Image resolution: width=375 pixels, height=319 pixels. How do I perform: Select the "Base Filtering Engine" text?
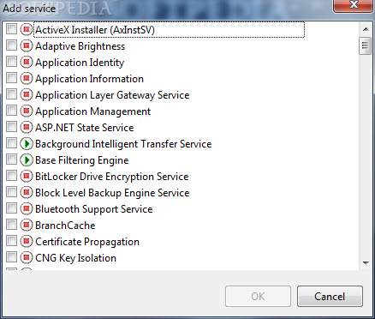[82, 160]
